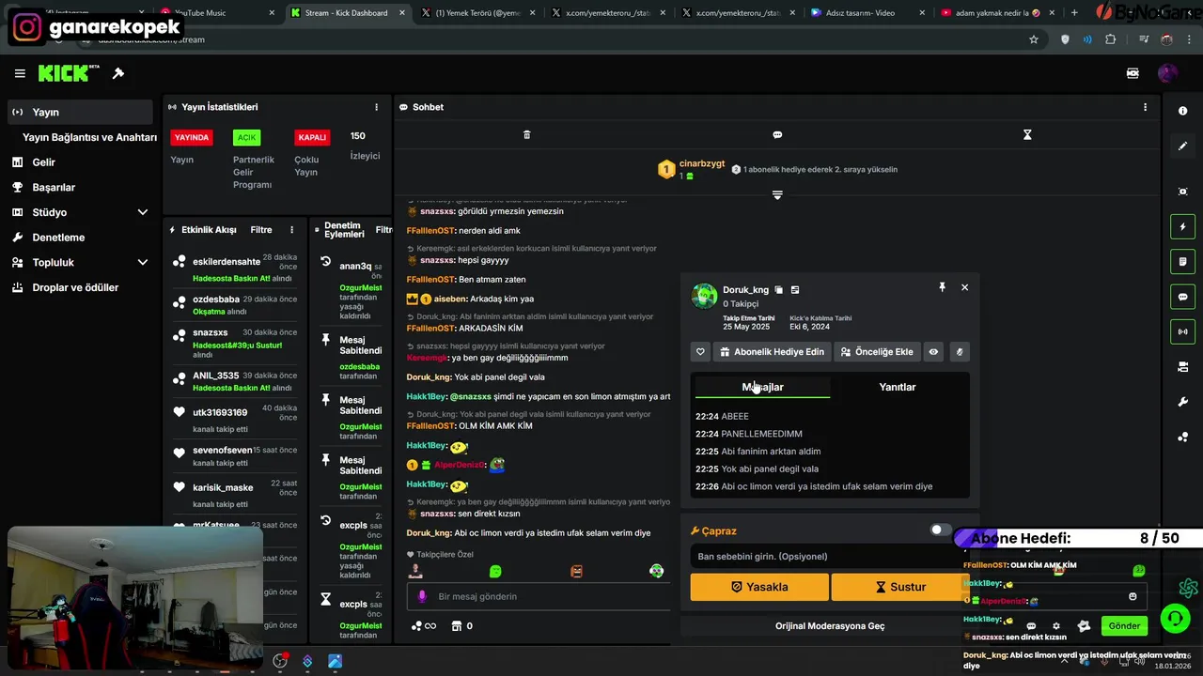Click the Sustur mute button
Viewport: 1203px width, 676px height.
(x=900, y=587)
